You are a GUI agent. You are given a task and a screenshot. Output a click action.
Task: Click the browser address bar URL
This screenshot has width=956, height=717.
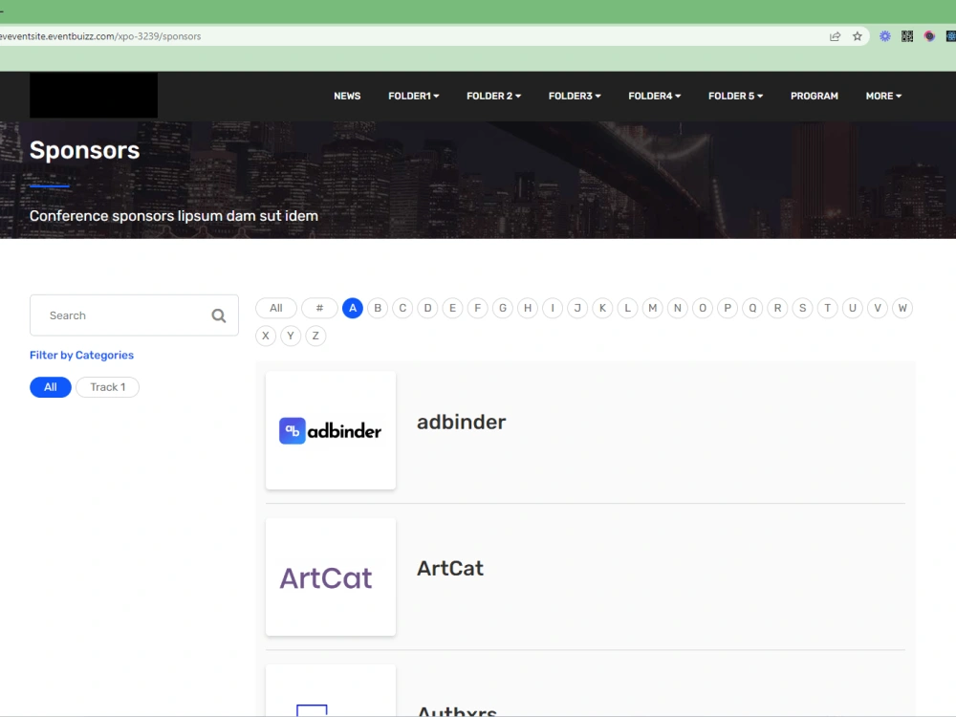(x=100, y=36)
